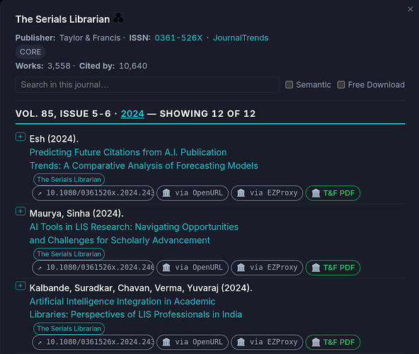
Task: Click the Publisher: Taylor & Francis text
Action: 68,38
